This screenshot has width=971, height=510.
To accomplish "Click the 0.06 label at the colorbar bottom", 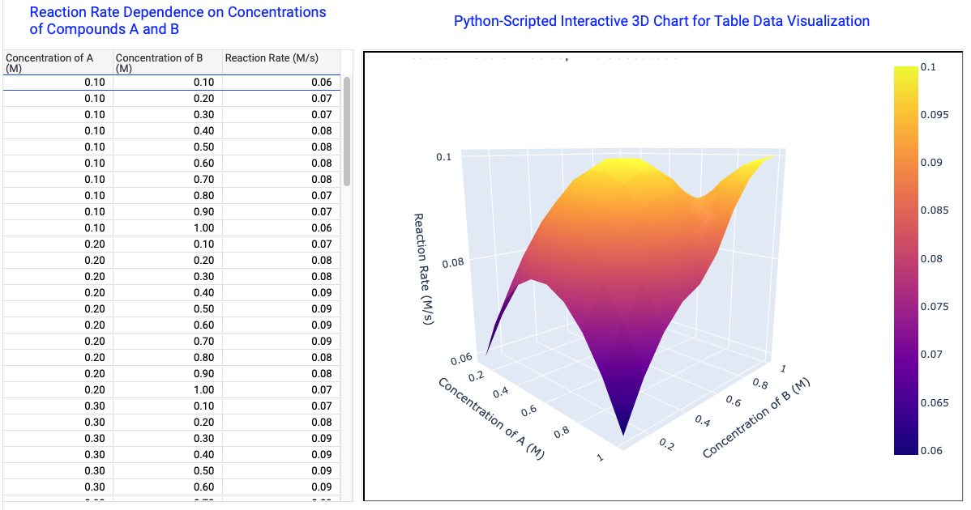I will 931,451.
